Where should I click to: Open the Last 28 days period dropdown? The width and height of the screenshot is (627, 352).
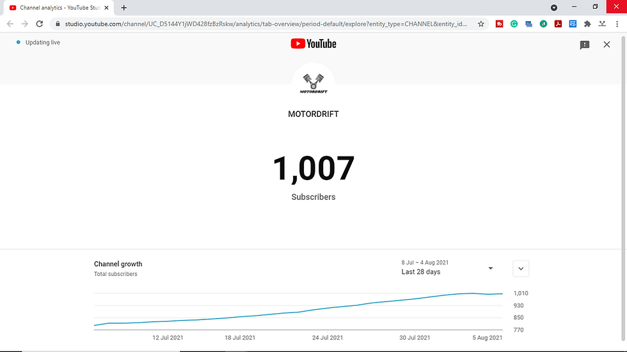tap(447, 268)
